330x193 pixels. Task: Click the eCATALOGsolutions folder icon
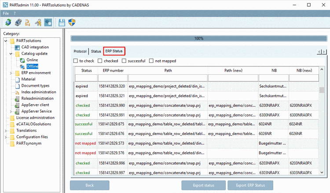(x=12, y=124)
